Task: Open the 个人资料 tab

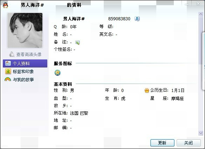Action: click(x=25, y=63)
